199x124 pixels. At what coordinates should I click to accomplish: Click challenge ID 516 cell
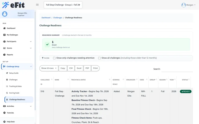click(42, 91)
